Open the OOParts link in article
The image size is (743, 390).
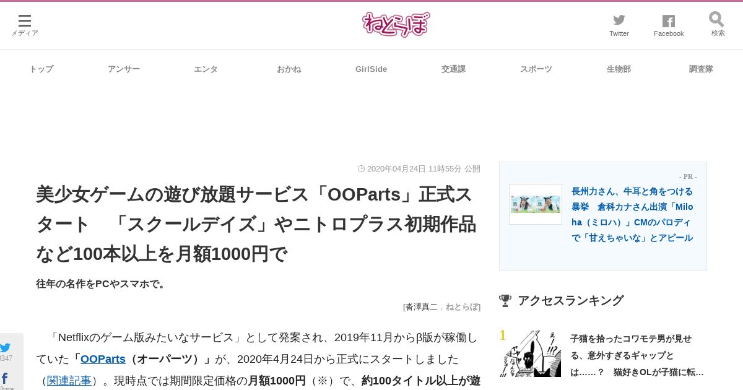tap(103, 359)
